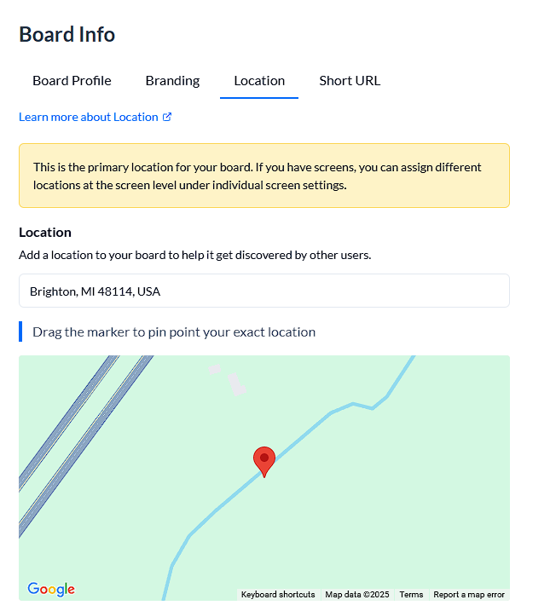
Task: Click the Google logo on the map
Action: (51, 589)
